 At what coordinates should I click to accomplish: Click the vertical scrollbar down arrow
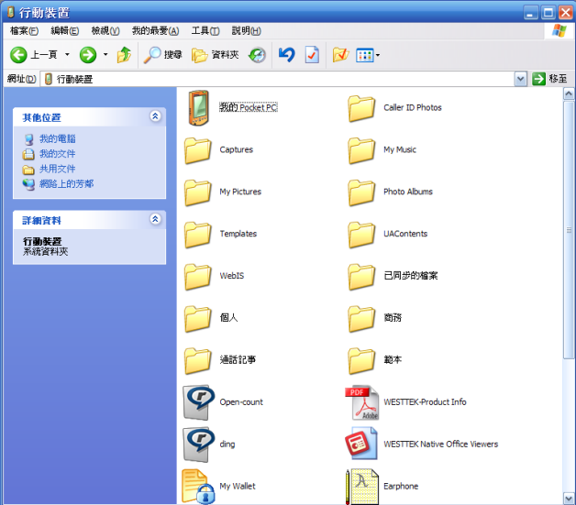[x=569, y=499]
